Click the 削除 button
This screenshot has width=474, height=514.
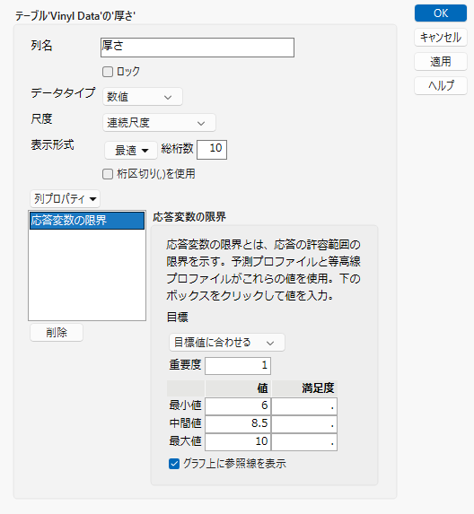(57, 333)
